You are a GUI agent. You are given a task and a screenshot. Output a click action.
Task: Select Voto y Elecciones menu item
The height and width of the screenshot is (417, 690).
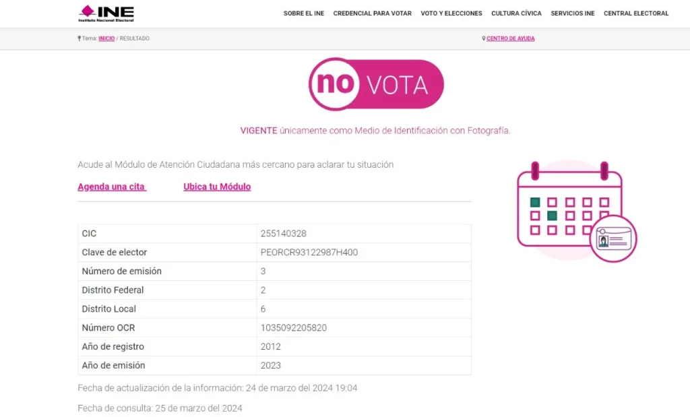click(451, 13)
